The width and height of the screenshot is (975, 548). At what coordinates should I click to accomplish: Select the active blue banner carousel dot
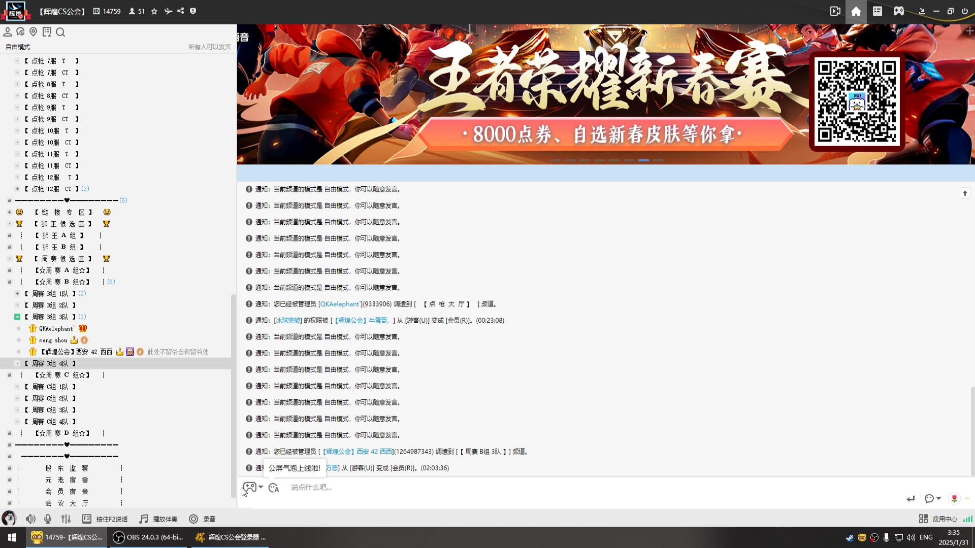(x=643, y=160)
